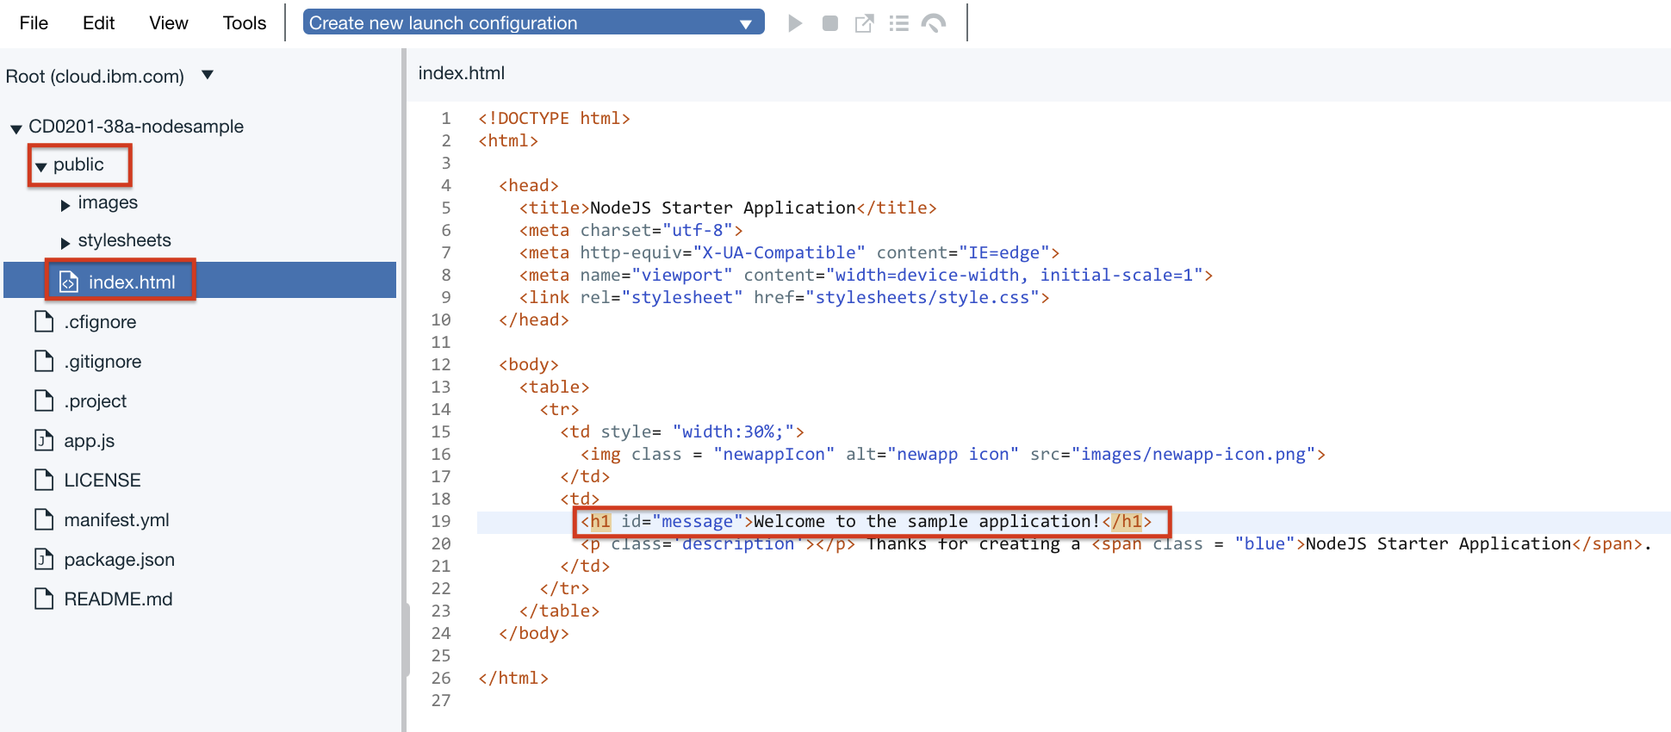Click the open application URL icon
1671x732 pixels.
[864, 23]
